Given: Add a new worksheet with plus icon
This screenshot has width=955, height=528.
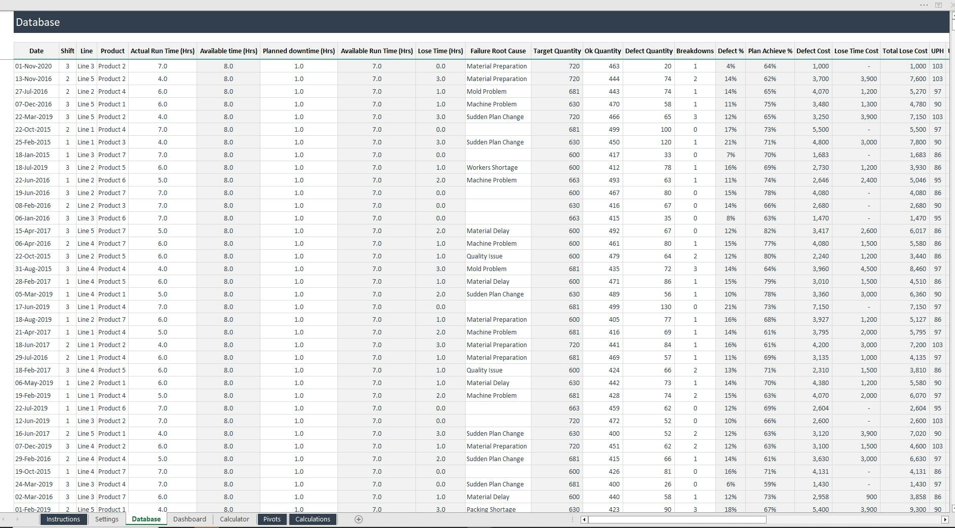Looking at the screenshot, I should (x=358, y=519).
